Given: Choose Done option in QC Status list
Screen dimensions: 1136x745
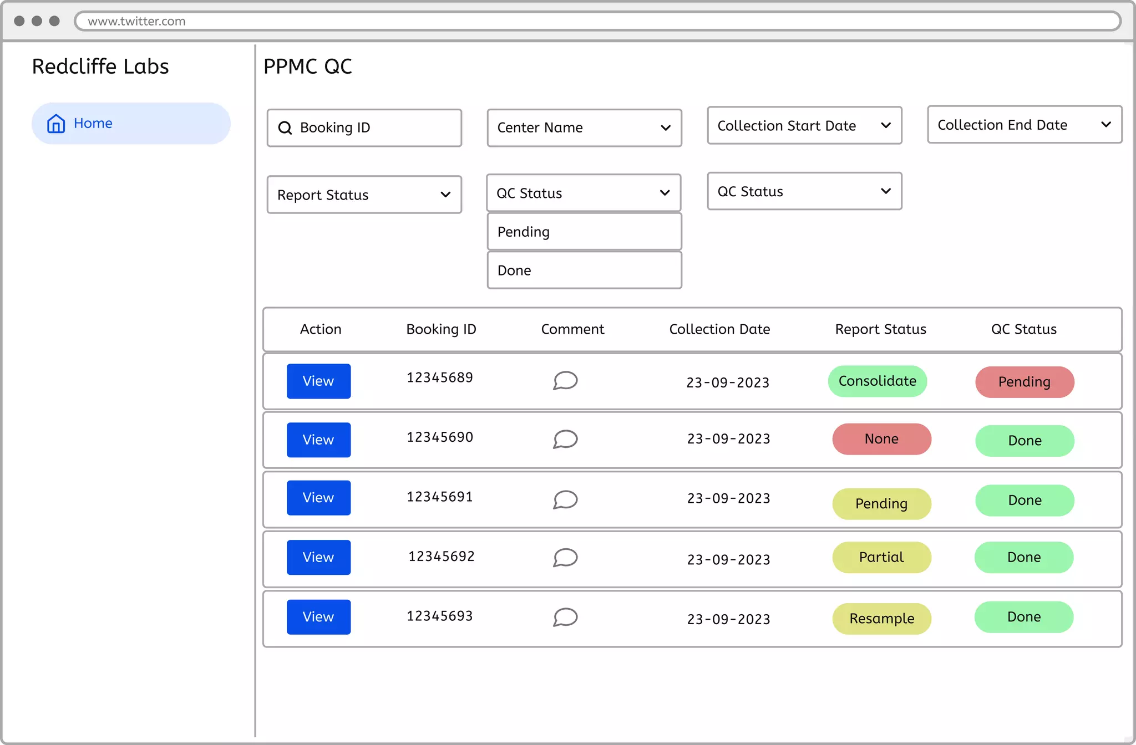Looking at the screenshot, I should click(584, 271).
